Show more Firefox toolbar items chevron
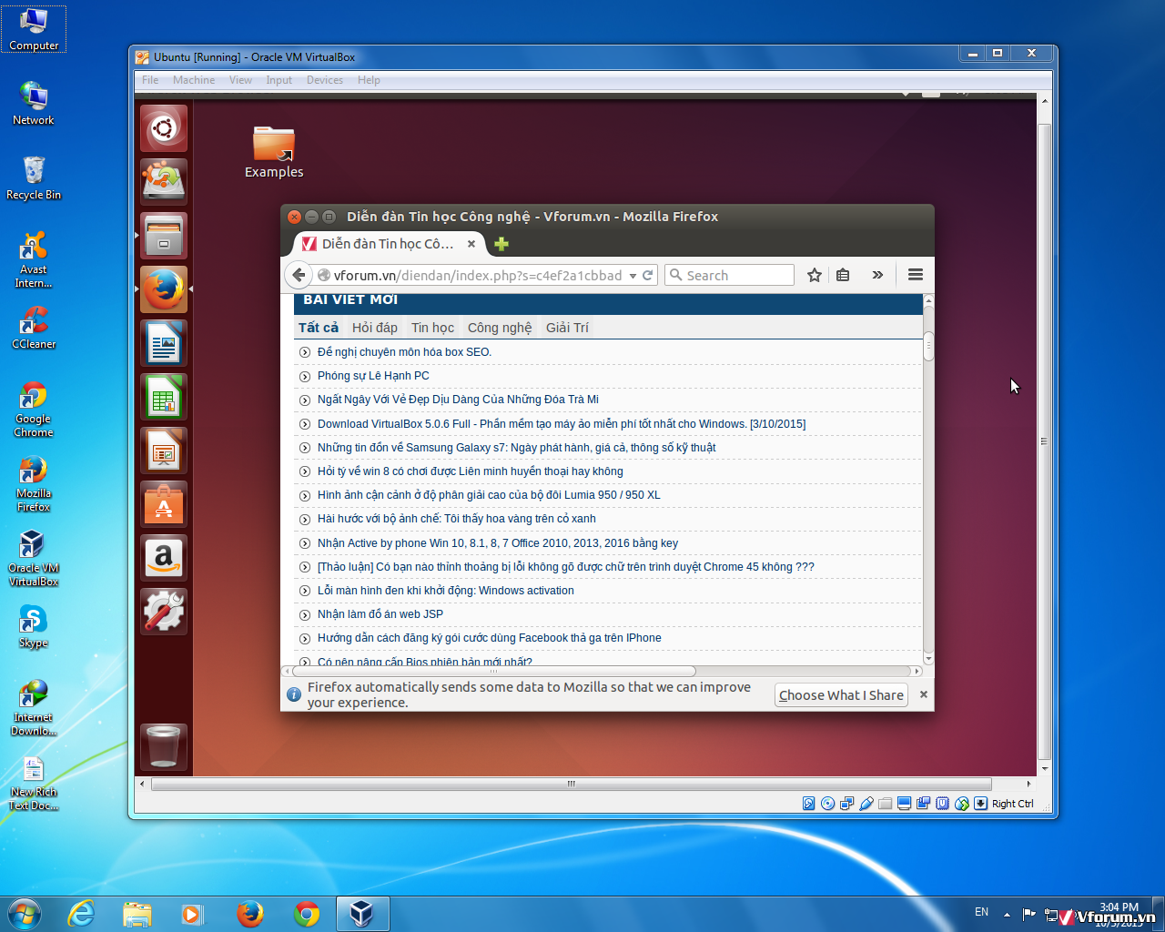 pos(877,275)
